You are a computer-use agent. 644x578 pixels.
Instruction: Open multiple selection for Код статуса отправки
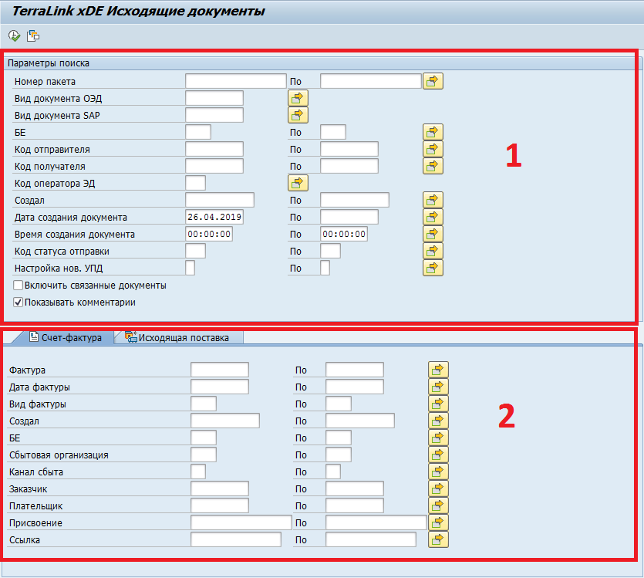point(433,251)
